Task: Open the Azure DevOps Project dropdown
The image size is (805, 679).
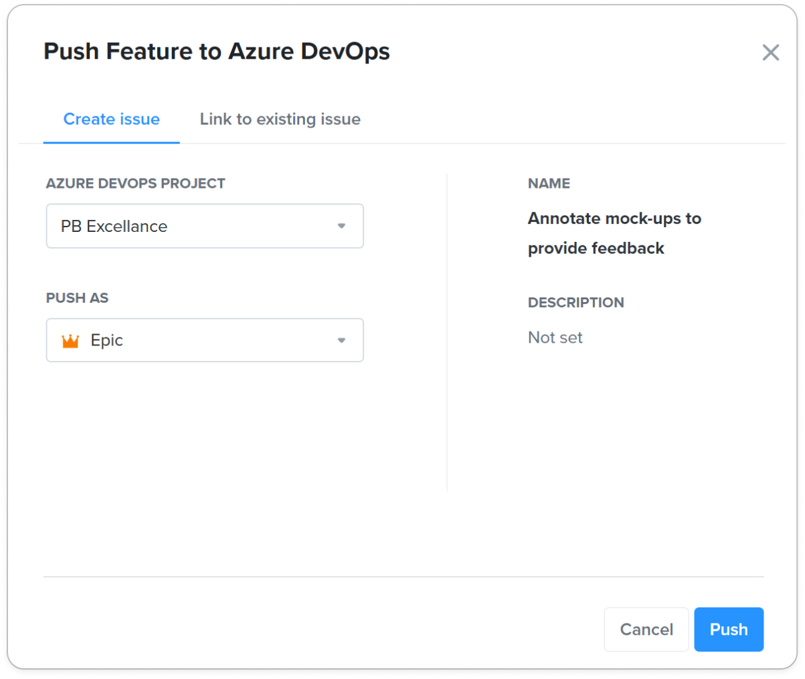Action: point(205,226)
